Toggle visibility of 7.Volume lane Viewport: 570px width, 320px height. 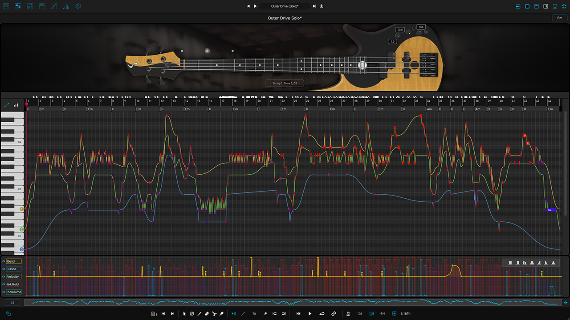(x=4, y=292)
